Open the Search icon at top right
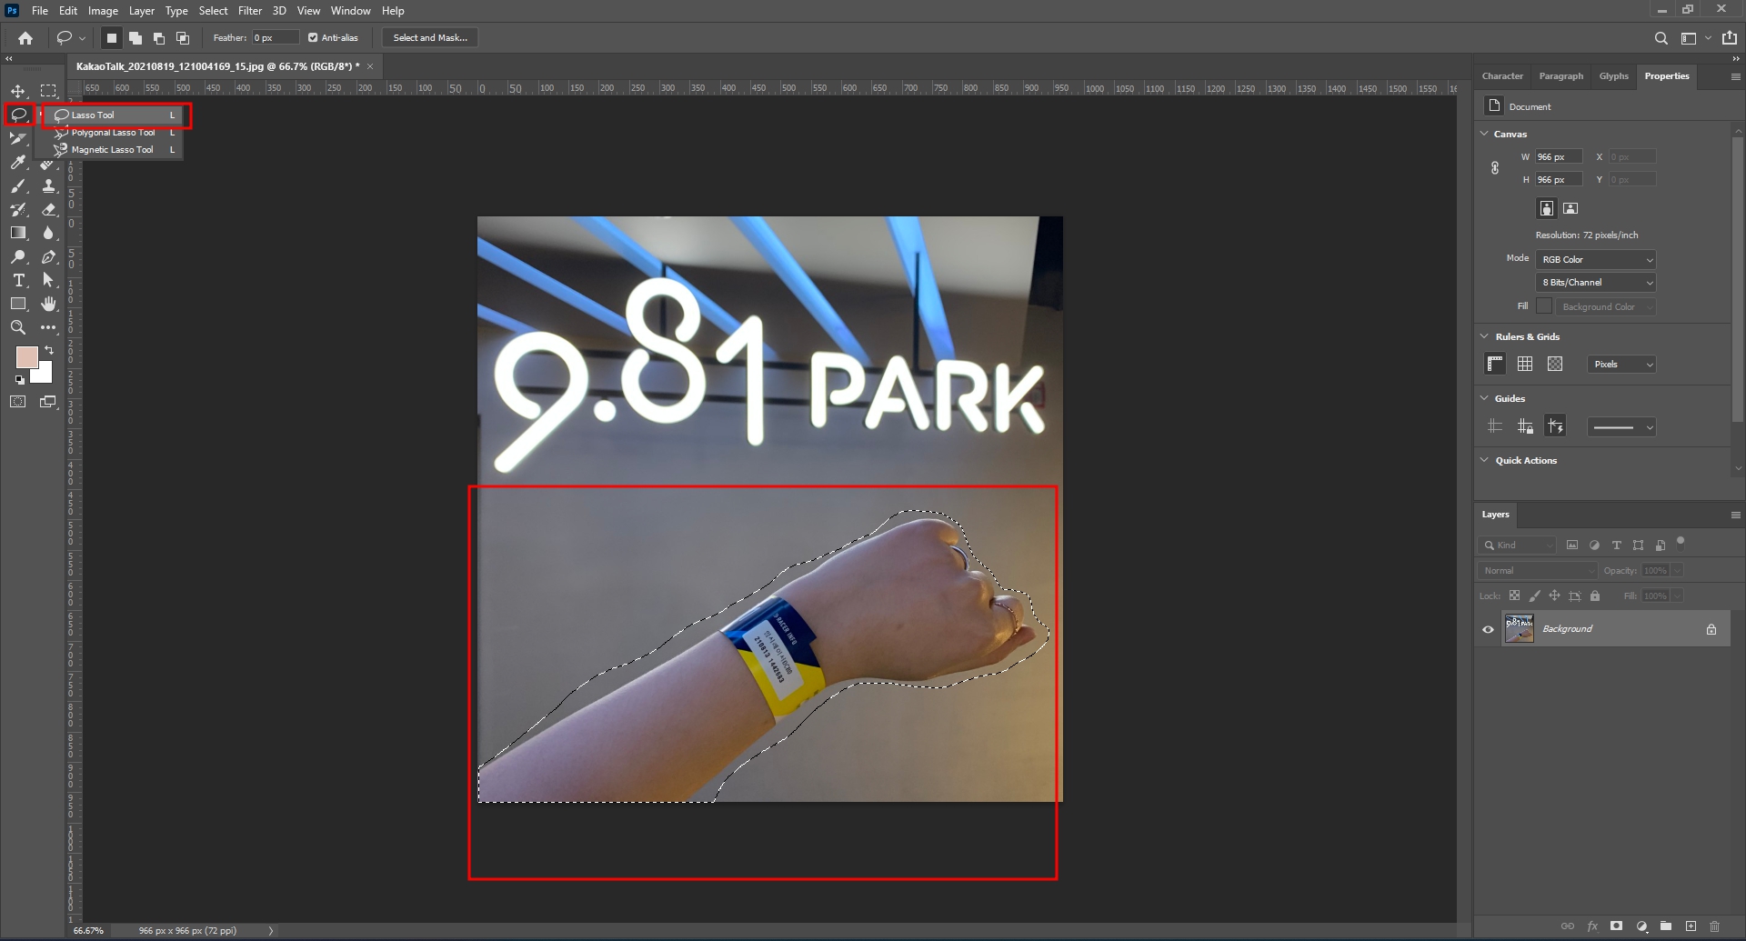The height and width of the screenshot is (941, 1746). point(1661,38)
